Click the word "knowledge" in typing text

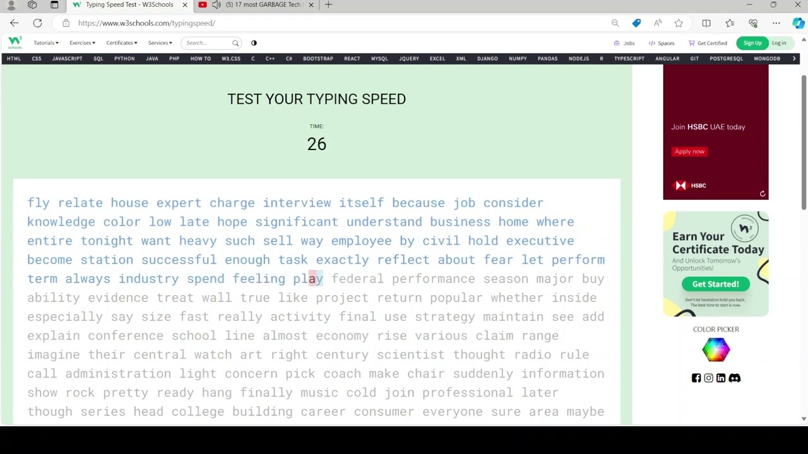pyautogui.click(x=61, y=222)
